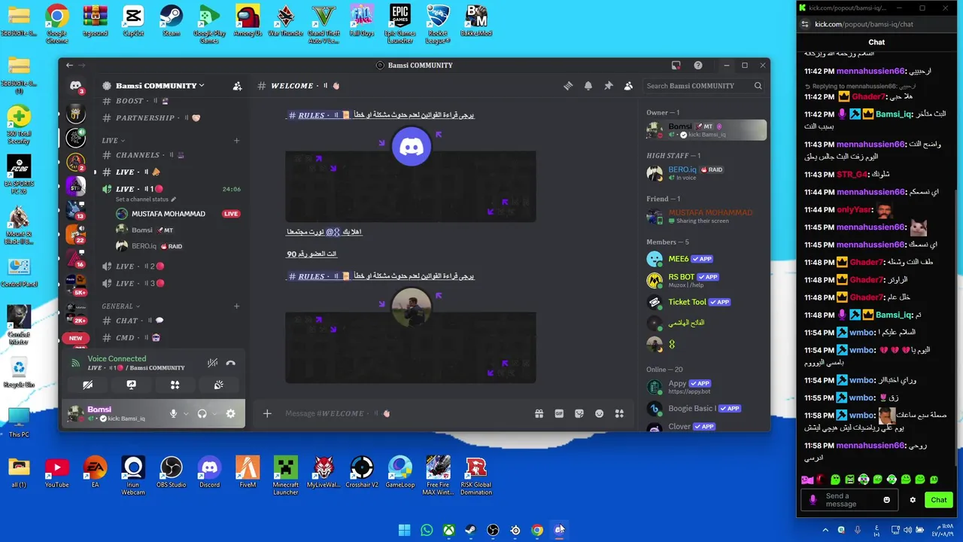Click the Chat send button in Kick
The width and height of the screenshot is (963, 542).
pos(939,500)
